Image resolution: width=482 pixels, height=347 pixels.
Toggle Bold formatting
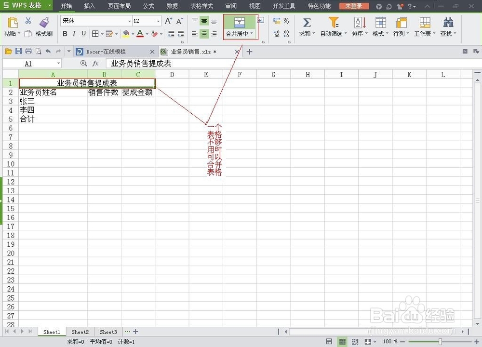coord(65,34)
